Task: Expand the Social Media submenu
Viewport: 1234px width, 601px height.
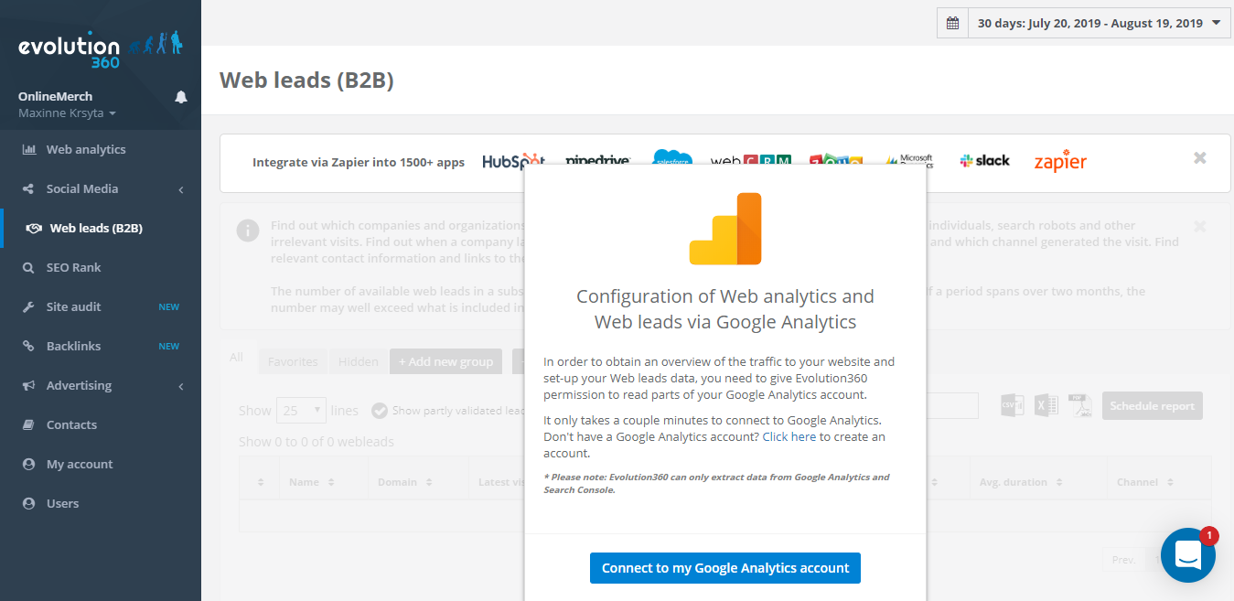Action: pos(101,189)
